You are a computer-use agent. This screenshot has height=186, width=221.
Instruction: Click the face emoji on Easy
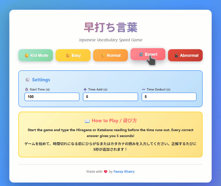pos(68,55)
